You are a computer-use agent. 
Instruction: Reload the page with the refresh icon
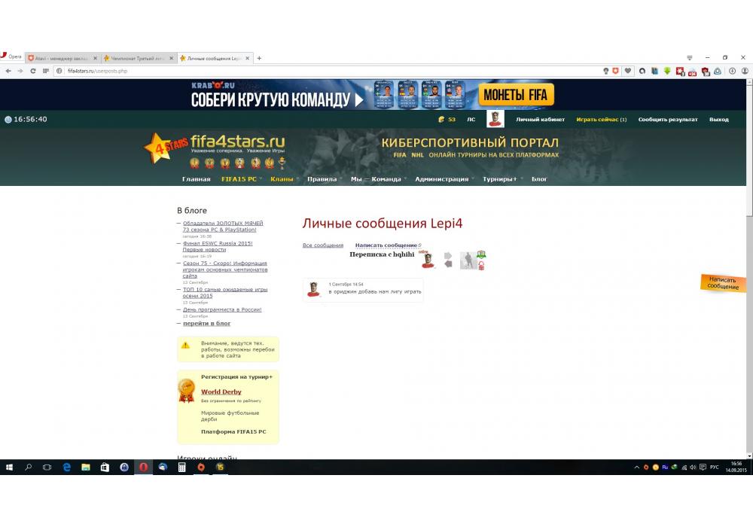pyautogui.click(x=32, y=71)
